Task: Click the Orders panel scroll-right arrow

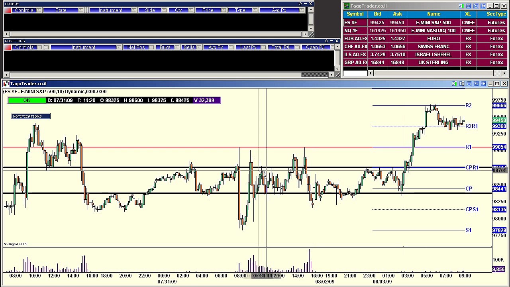Action: [305, 34]
